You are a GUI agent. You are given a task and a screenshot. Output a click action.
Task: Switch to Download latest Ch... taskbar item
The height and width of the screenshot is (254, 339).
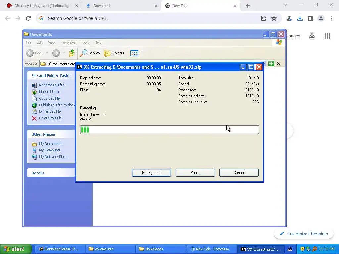click(60, 249)
